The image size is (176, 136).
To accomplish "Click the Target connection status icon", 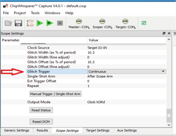I will click(x=125, y=21).
